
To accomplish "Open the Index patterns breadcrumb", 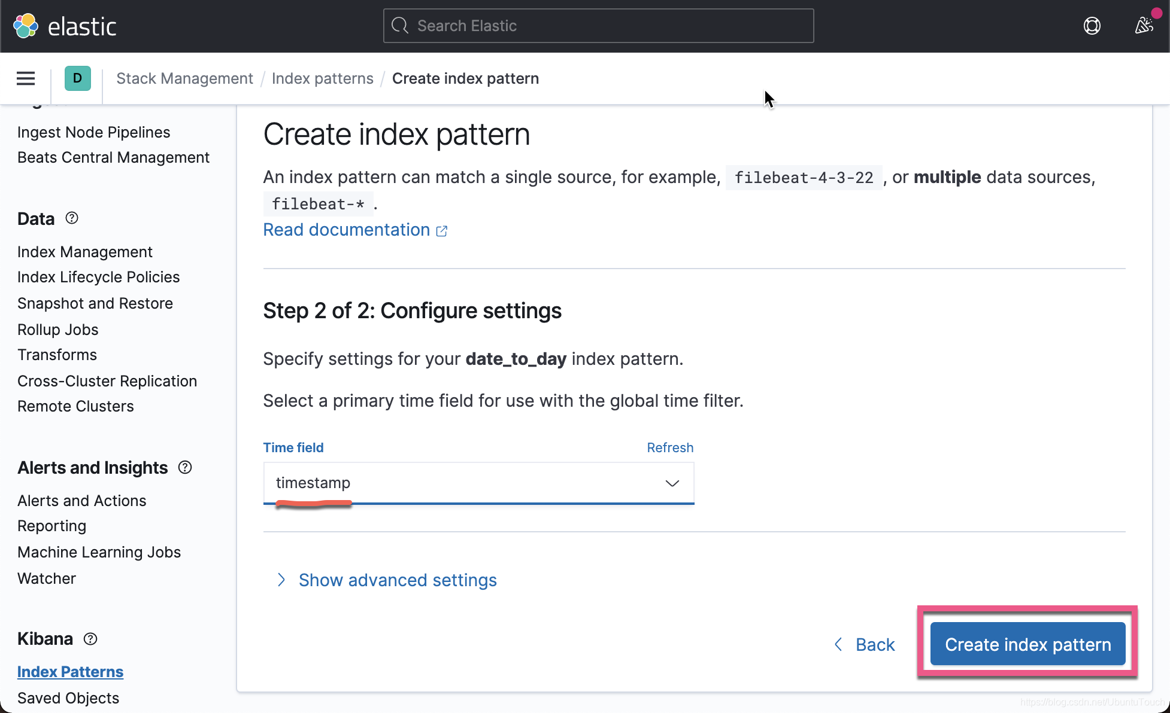I will click(322, 78).
